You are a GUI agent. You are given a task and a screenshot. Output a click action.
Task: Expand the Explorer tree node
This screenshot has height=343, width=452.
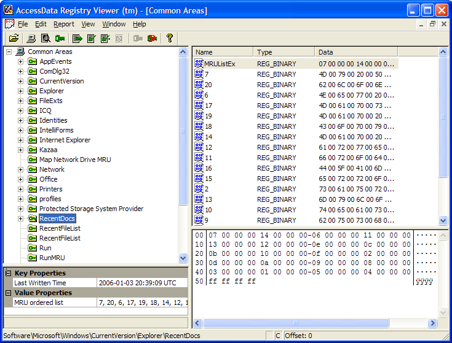pos(20,91)
